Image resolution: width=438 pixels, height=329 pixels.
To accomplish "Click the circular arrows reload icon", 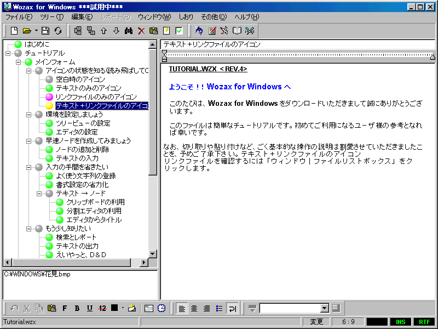I will pyautogui.click(x=58, y=31).
